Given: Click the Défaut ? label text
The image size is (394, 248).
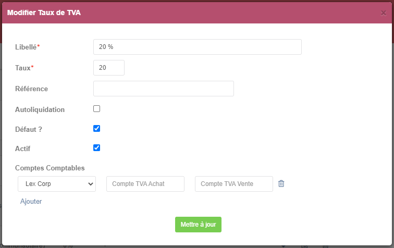Looking at the screenshot, I should point(29,129).
